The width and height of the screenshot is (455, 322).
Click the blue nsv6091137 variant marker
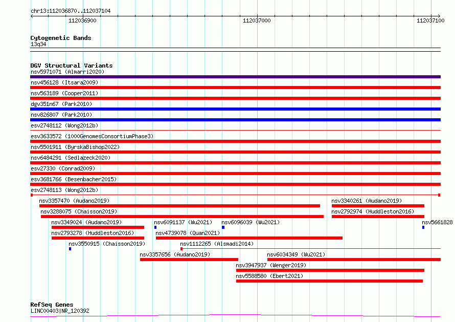pos(155,227)
